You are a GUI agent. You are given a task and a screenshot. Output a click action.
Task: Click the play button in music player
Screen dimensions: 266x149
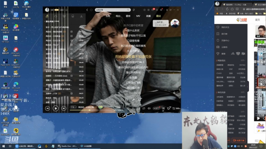click(55, 108)
